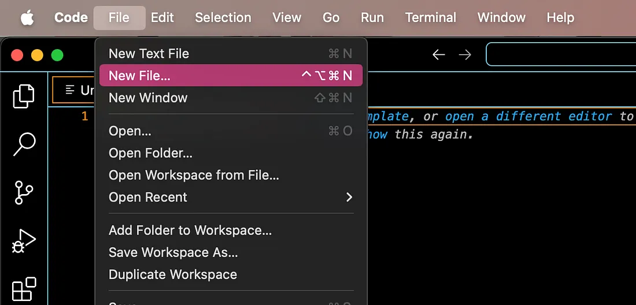The width and height of the screenshot is (636, 305).
Task: Close the open File menu
Action: 119,18
